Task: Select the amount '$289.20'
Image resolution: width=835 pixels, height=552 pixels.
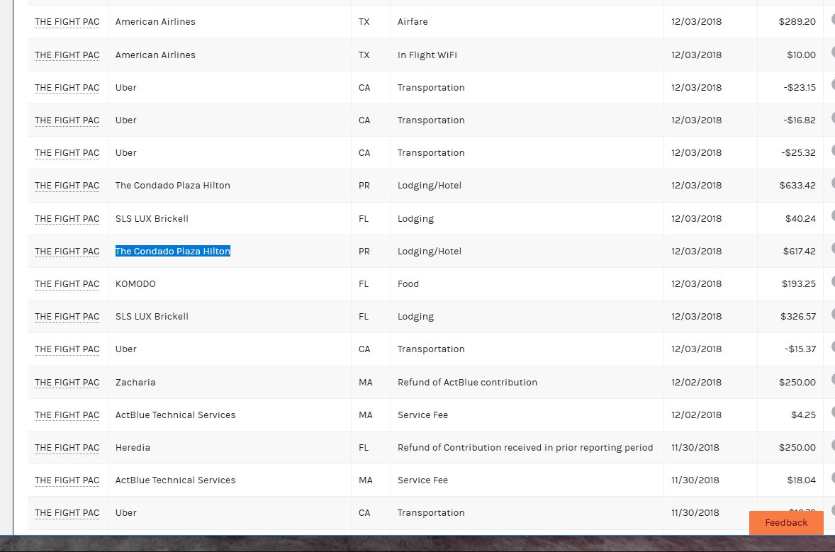Action: 797,22
